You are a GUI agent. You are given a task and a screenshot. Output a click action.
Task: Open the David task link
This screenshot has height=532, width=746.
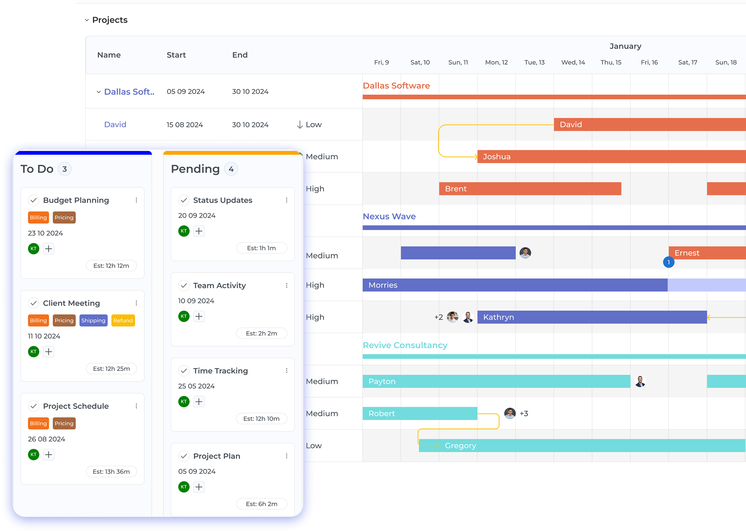(x=115, y=125)
